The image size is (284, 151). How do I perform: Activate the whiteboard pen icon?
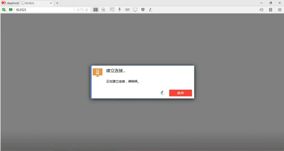[151, 10]
